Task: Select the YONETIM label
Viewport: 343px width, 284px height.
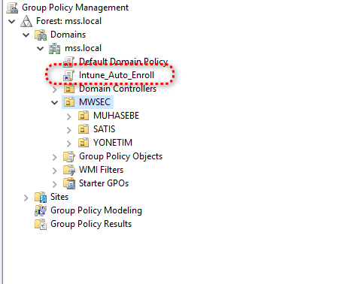Action: coord(113,143)
